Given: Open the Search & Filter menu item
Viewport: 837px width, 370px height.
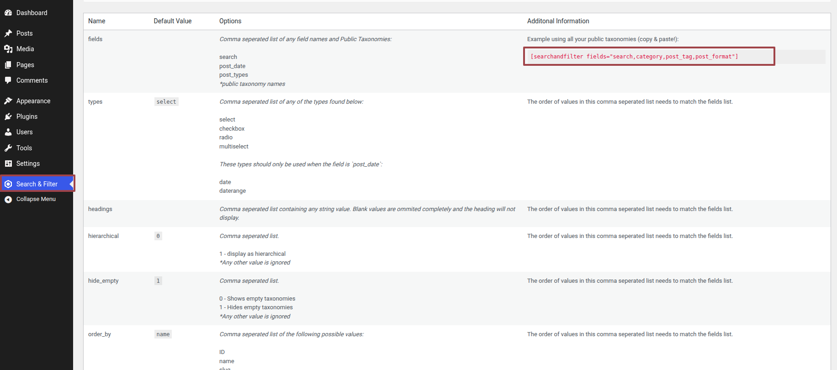Looking at the screenshot, I should pos(37,184).
